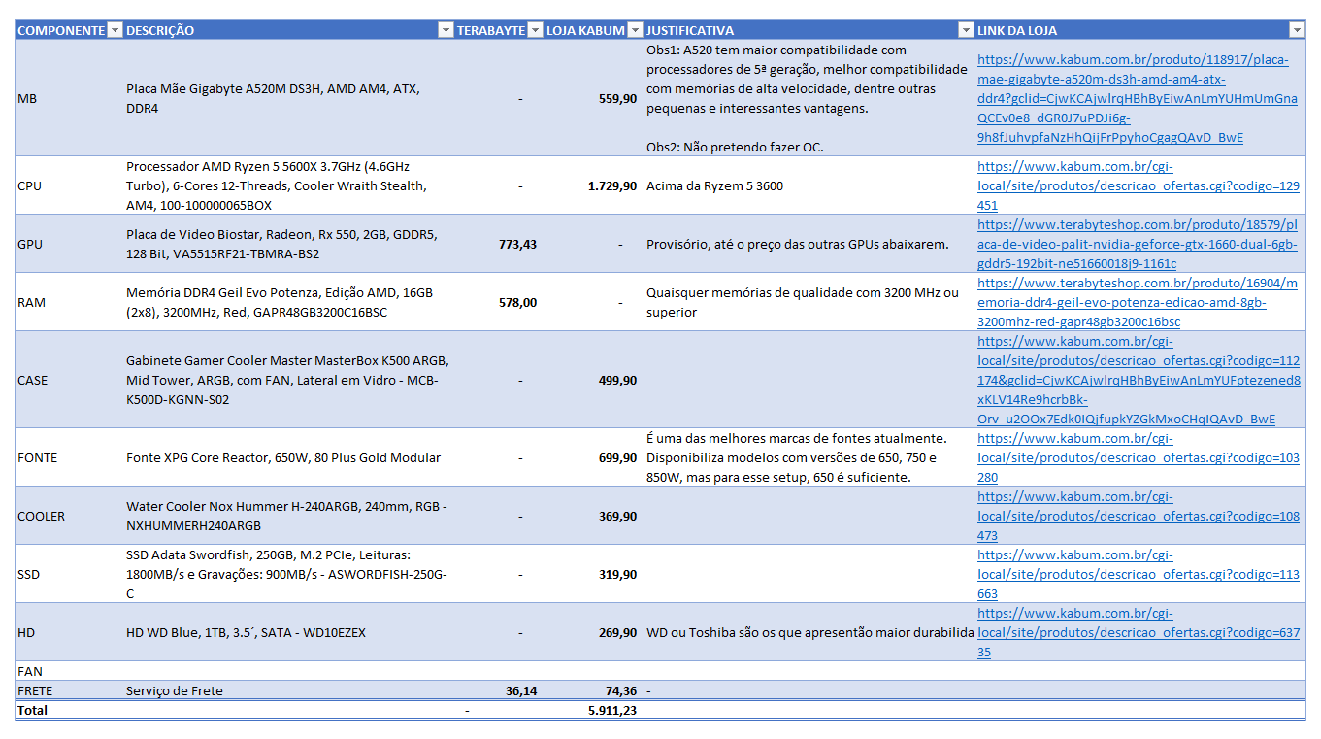Open the TERABAYTE column filter dropdown
1321x739 pixels.
pos(535,30)
